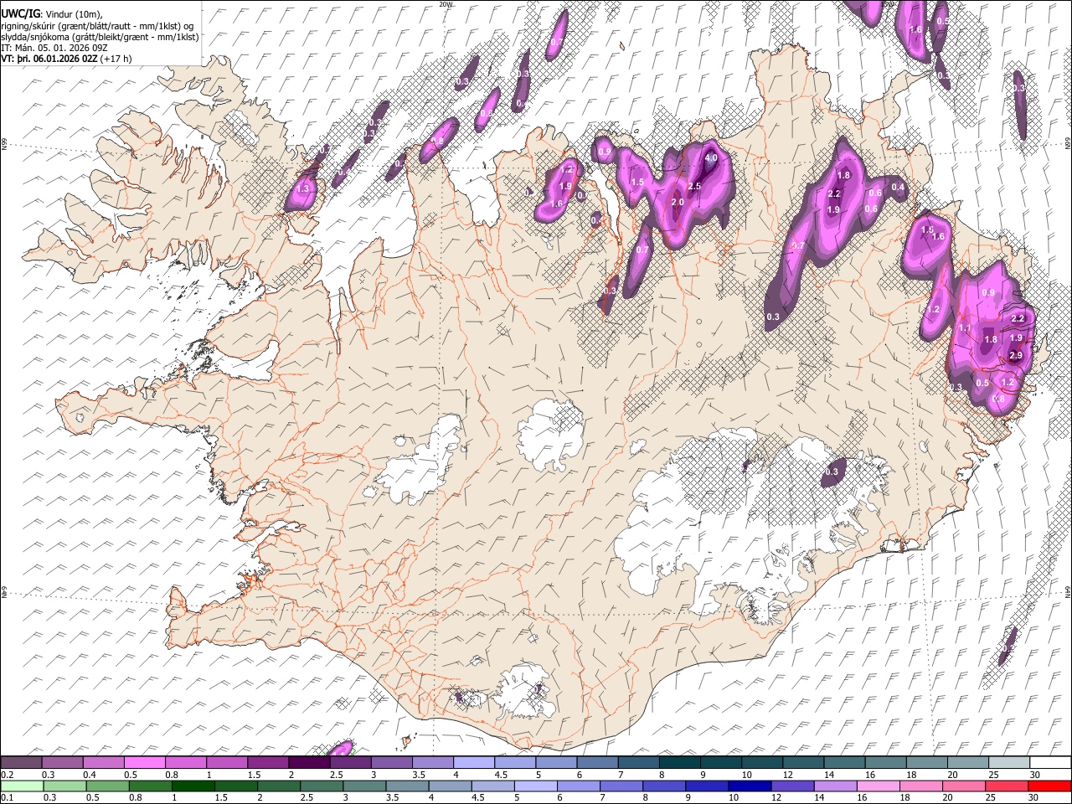The height and width of the screenshot is (804, 1072).
Task: Click the 0.7 label in the northern fjord band
Action: [642, 250]
